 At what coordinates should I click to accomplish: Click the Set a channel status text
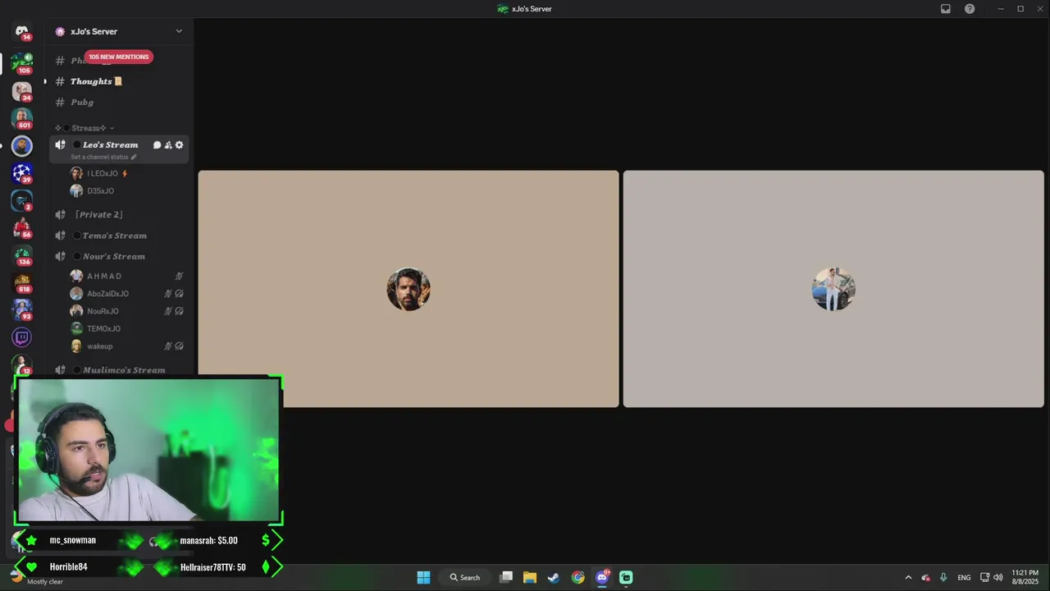pyautogui.click(x=99, y=157)
